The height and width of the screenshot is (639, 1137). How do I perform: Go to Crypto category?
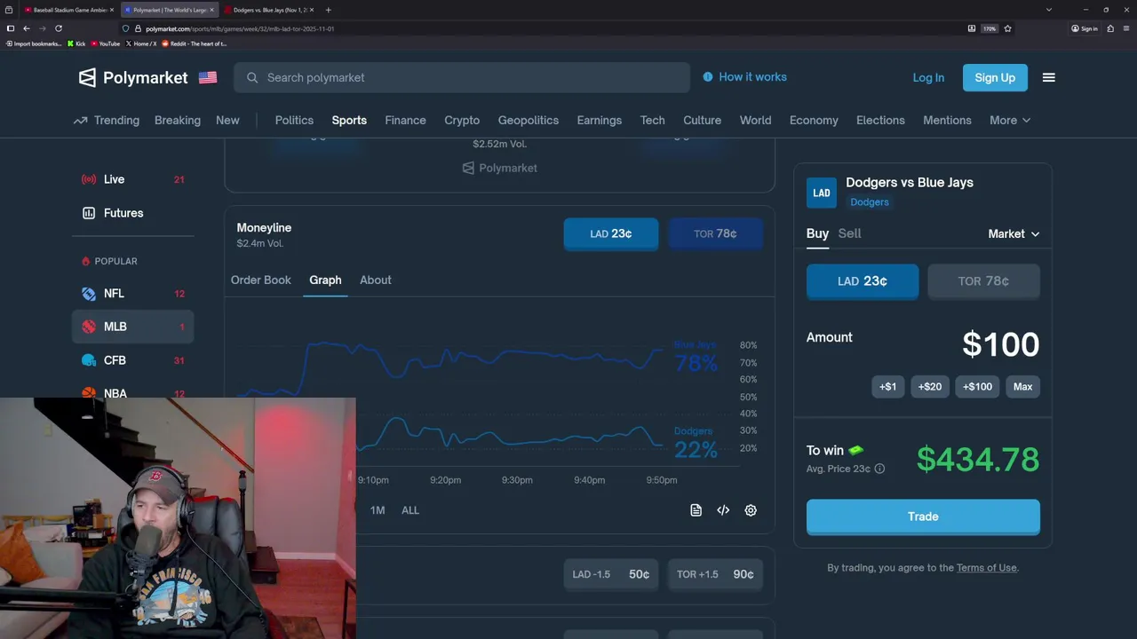(462, 120)
